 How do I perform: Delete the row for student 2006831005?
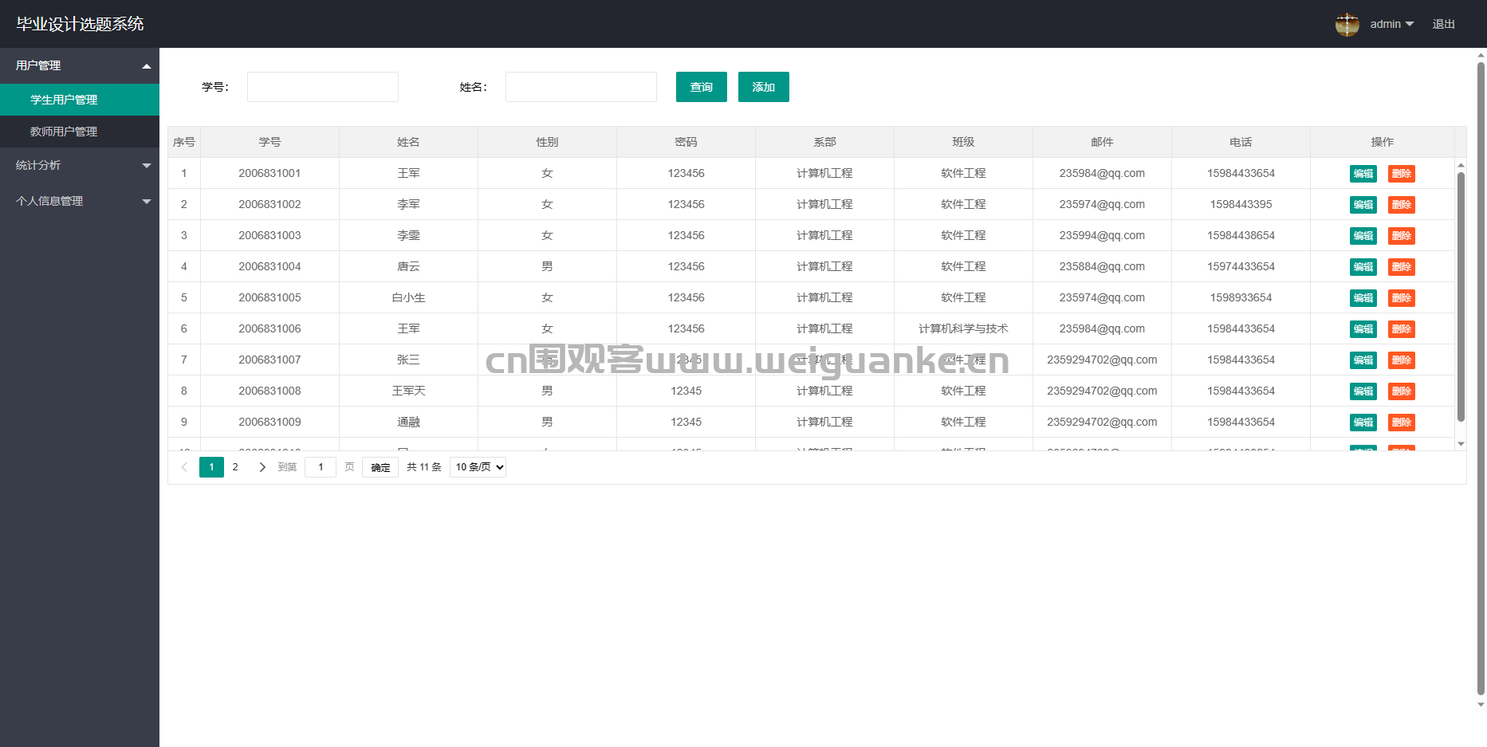[1402, 298]
